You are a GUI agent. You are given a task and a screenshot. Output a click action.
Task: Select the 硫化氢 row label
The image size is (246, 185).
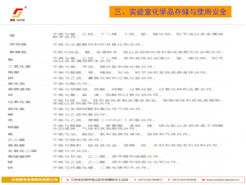pyautogui.click(x=16, y=109)
